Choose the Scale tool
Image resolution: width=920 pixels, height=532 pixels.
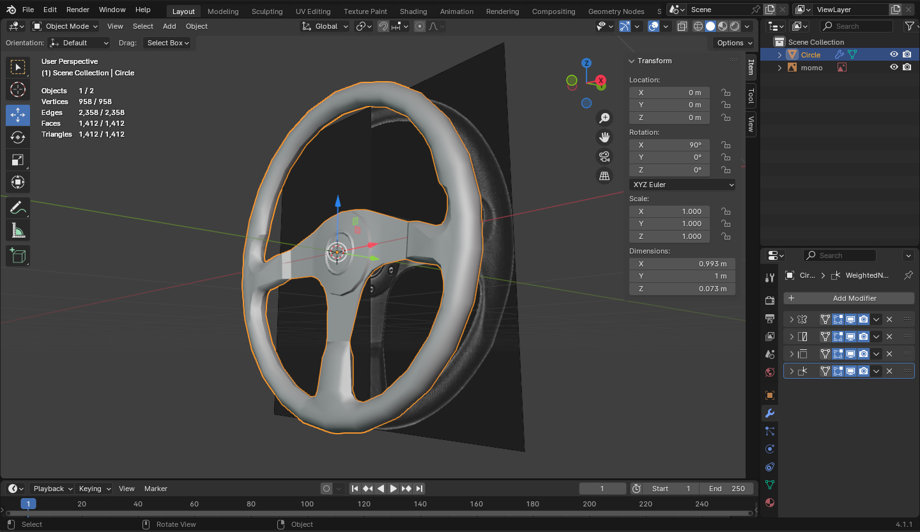pyautogui.click(x=18, y=160)
